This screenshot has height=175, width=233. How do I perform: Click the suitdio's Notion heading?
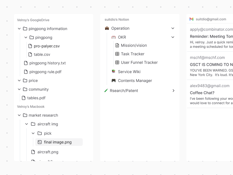[x=117, y=20]
